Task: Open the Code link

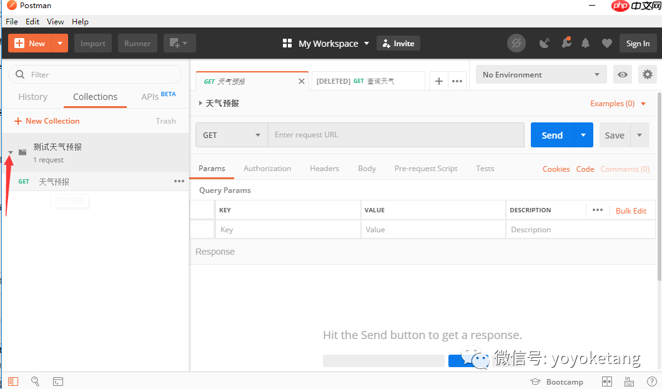Action: [585, 169]
